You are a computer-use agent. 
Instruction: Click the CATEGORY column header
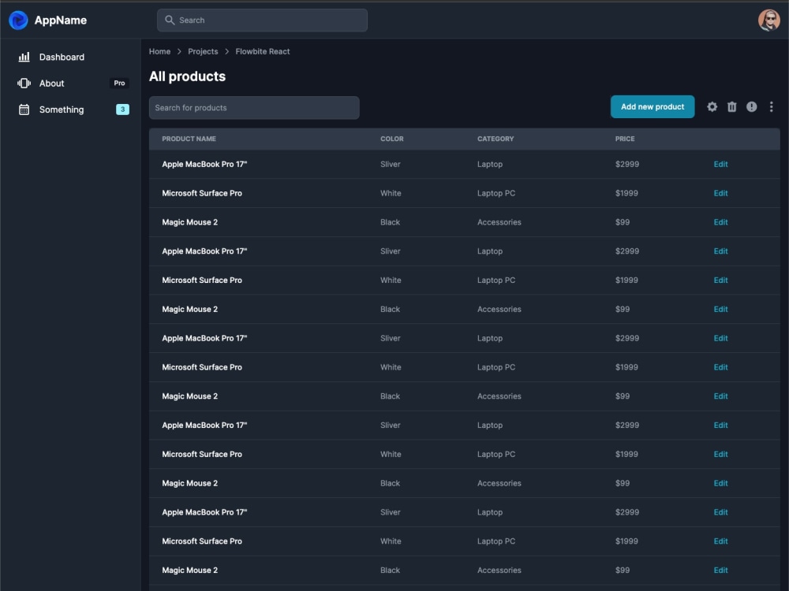495,139
